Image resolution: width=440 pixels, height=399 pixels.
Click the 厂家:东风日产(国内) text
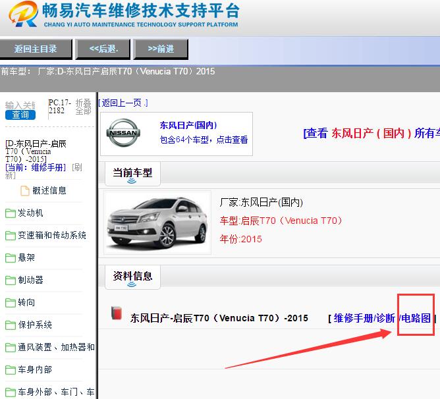[x=261, y=202]
